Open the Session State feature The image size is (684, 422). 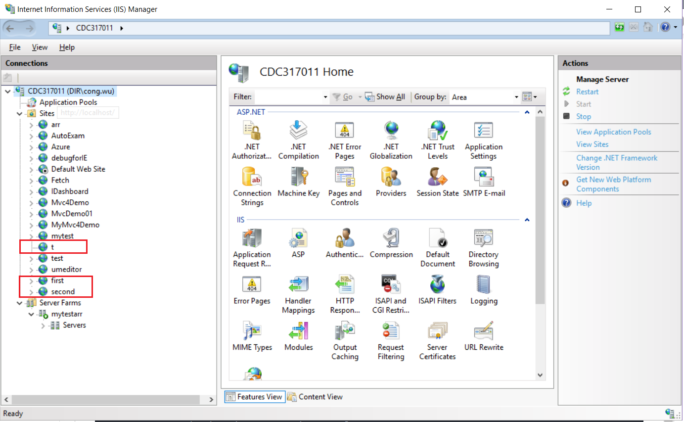[x=437, y=181]
